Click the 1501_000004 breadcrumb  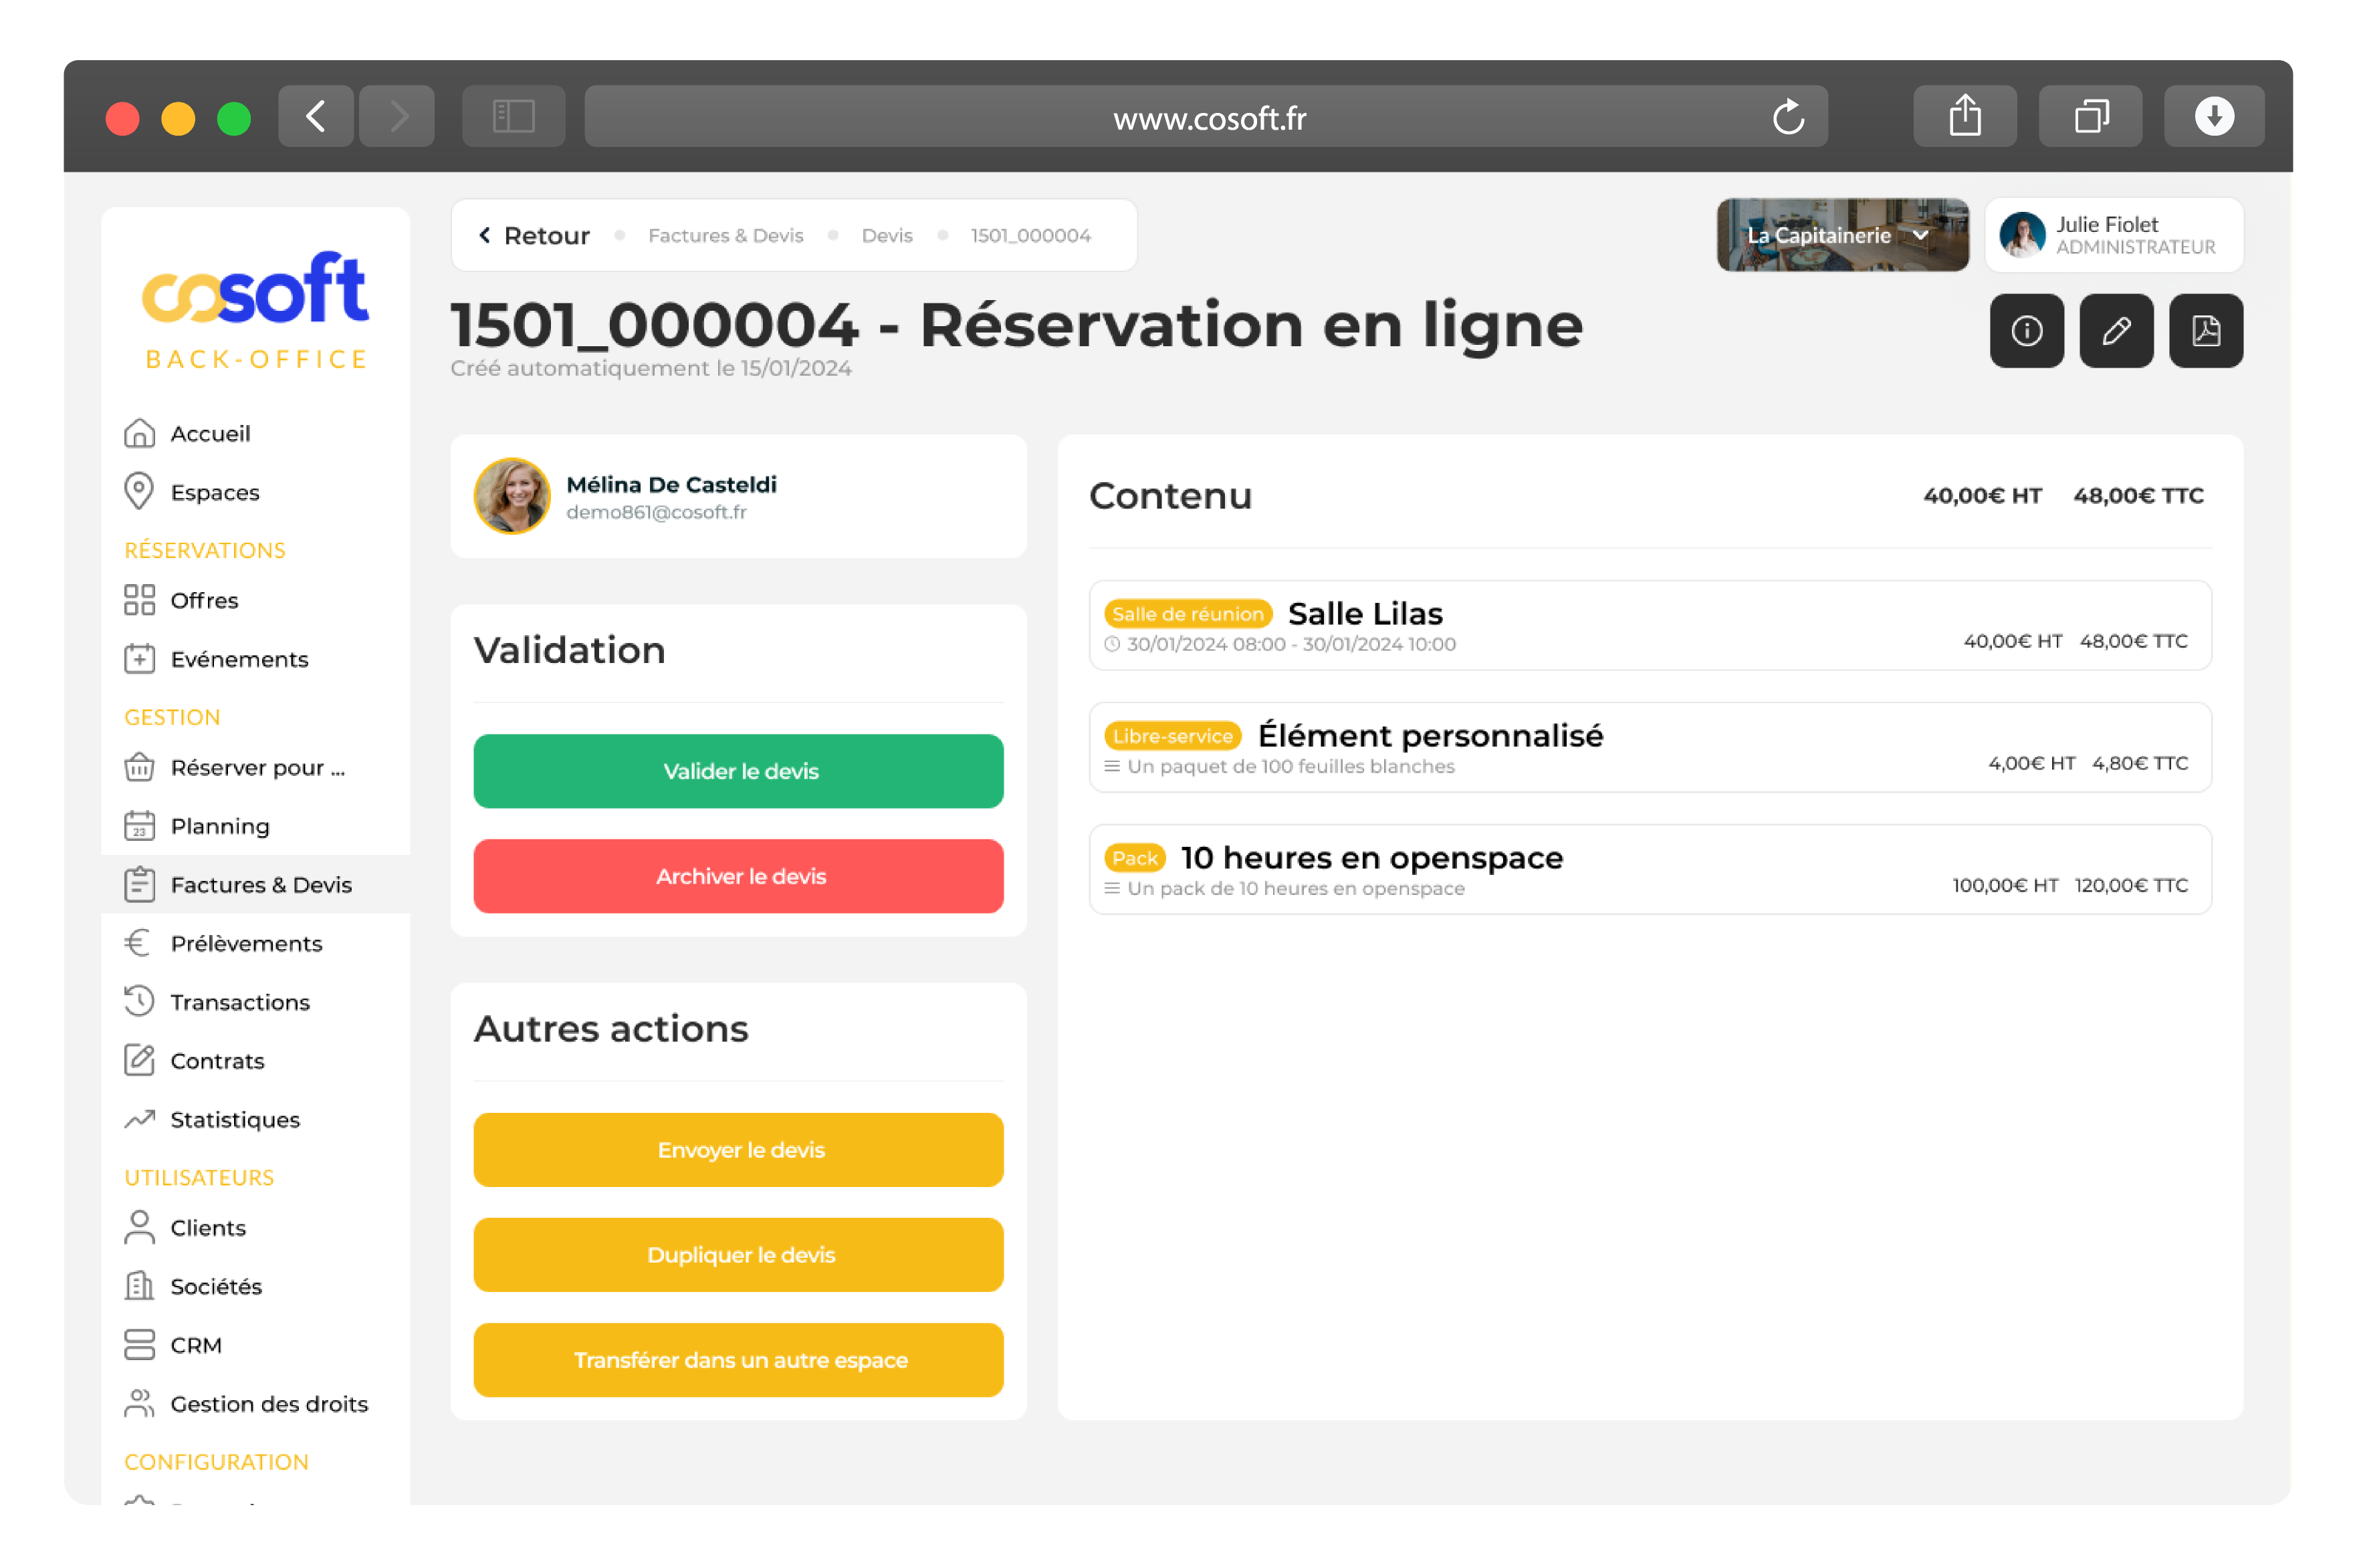click(1030, 235)
